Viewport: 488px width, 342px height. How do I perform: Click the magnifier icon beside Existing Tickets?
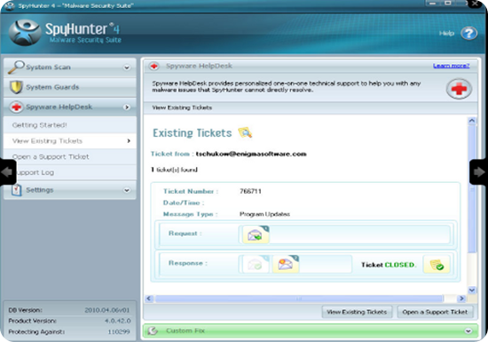click(x=245, y=132)
